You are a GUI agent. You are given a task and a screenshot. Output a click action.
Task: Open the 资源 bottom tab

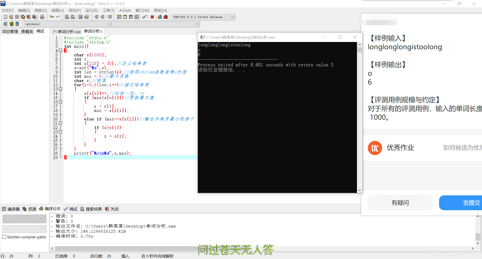click(29, 209)
